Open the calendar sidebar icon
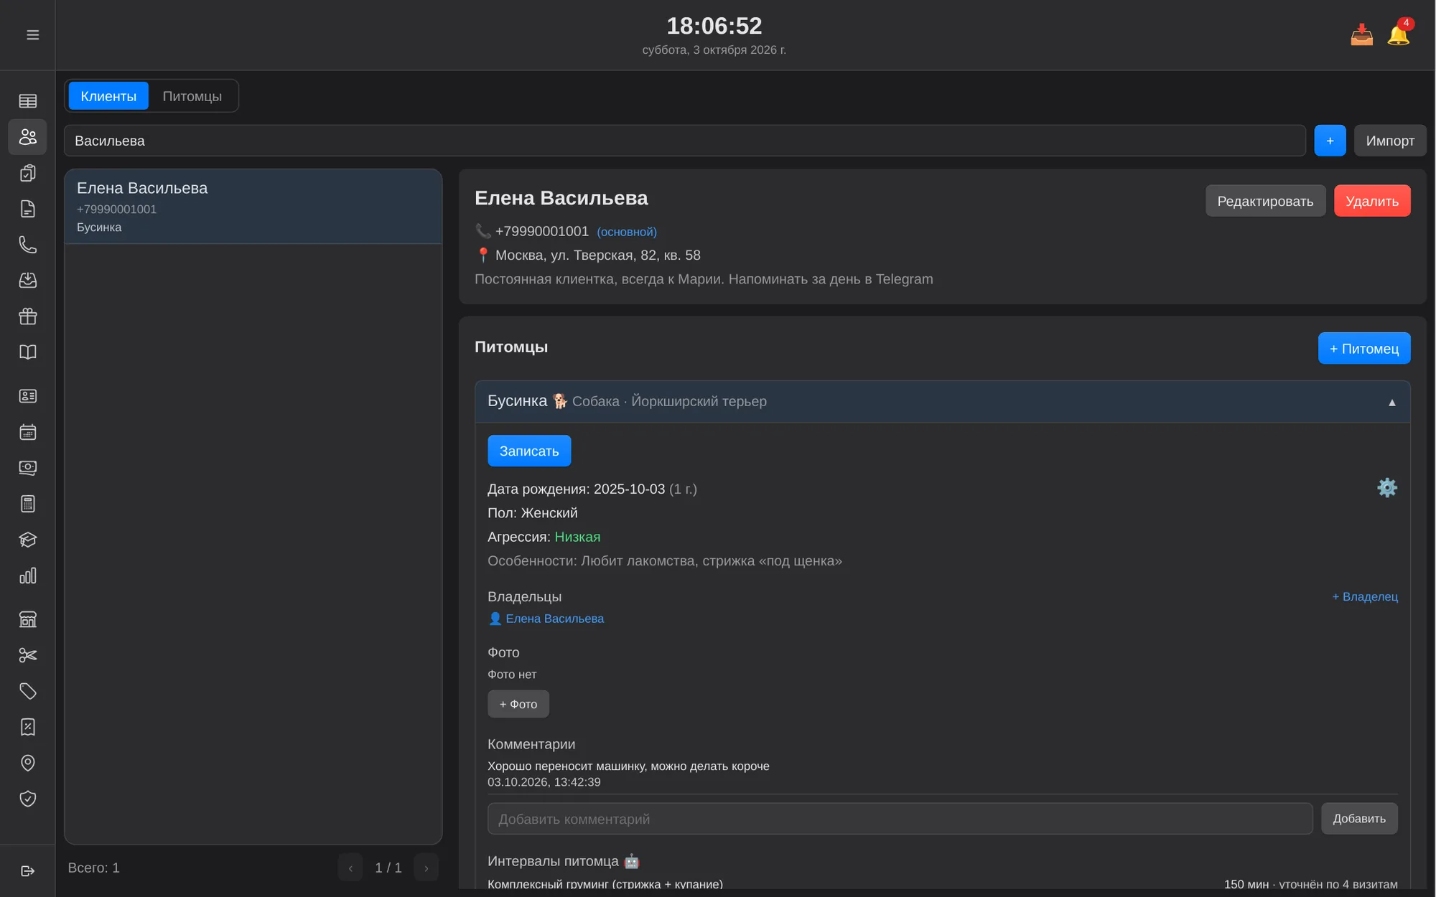The image size is (1436, 897). click(27, 432)
